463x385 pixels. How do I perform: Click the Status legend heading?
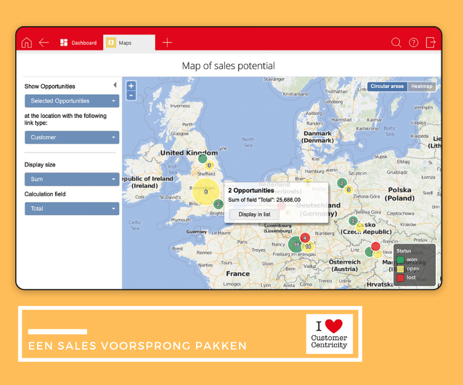404,251
